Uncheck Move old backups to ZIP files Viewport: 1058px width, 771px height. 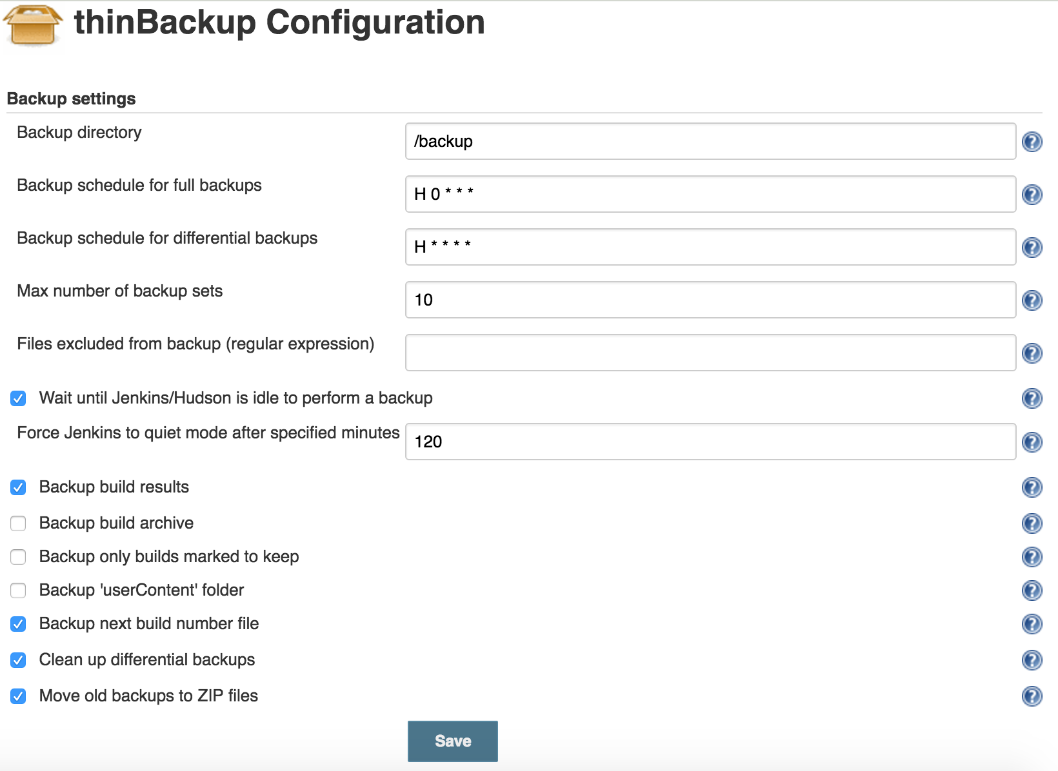pyautogui.click(x=18, y=696)
